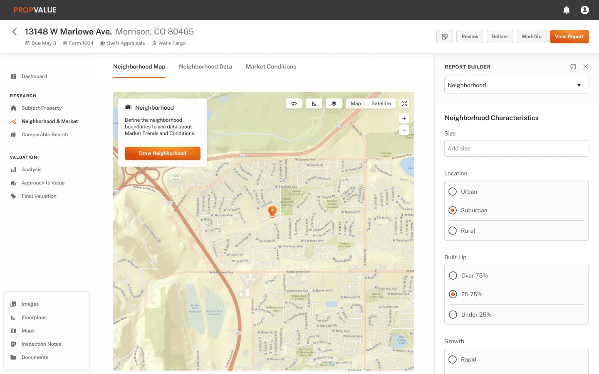599x374 pixels.
Task: Switch map to Map view
Action: click(x=356, y=103)
